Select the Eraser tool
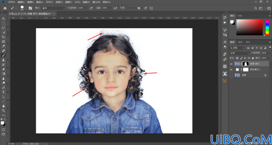Image resolution: width=272 pixels, height=145 pixels. point(3,69)
